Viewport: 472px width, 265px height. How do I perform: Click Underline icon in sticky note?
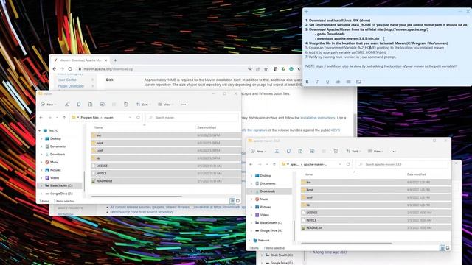[327, 82]
